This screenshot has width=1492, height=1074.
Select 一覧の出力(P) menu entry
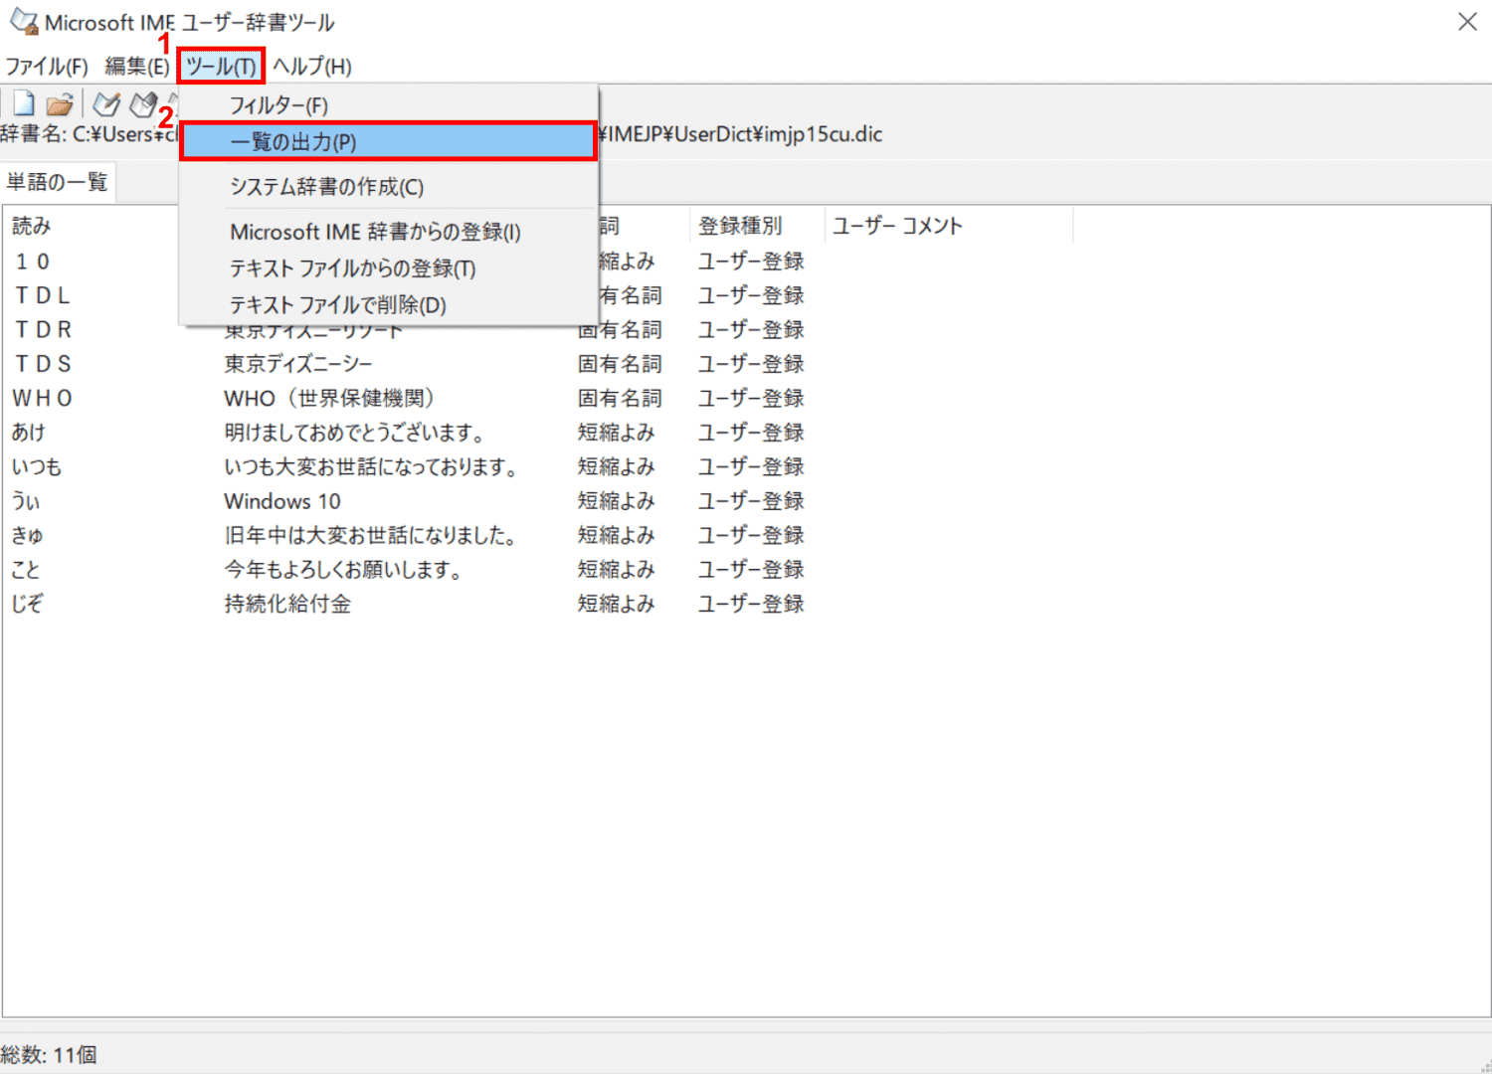388,141
